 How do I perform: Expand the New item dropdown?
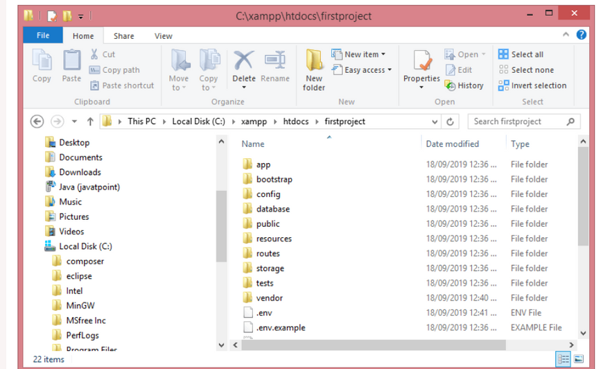[358, 54]
